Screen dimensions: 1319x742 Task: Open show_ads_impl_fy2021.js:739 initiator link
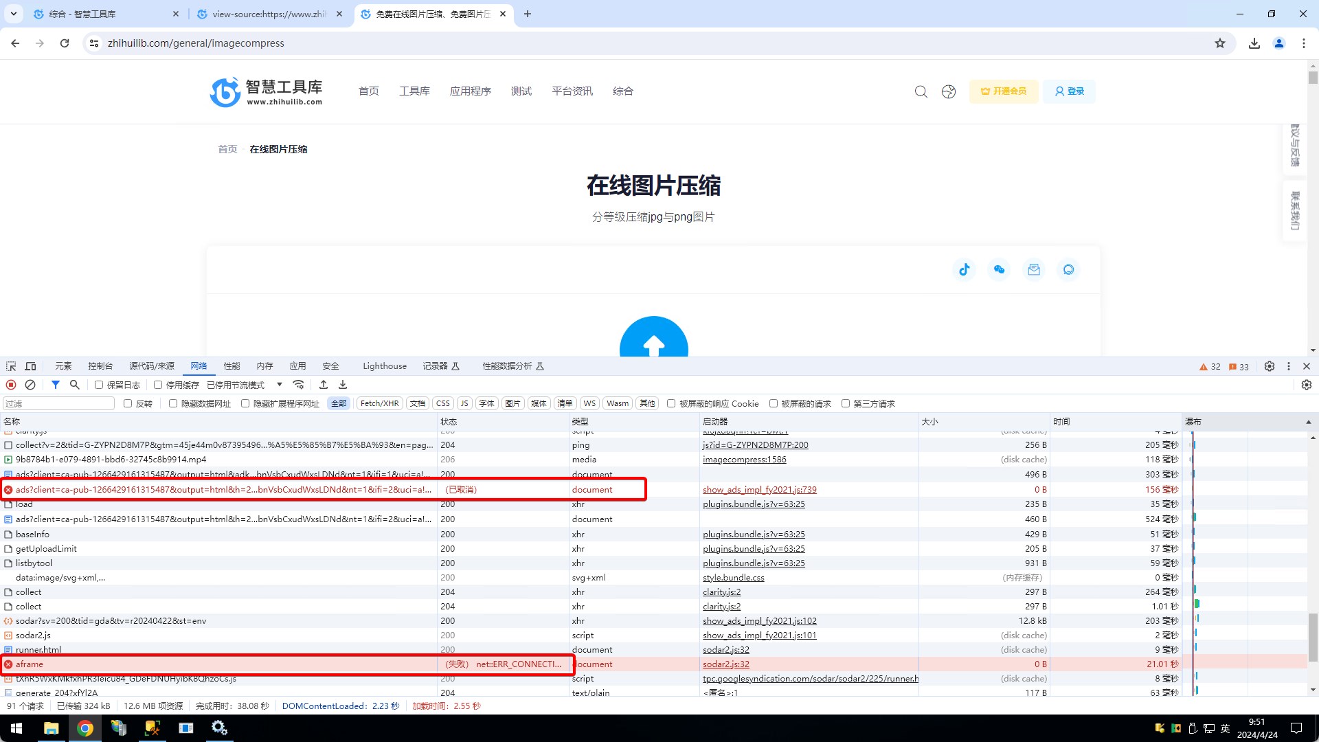pyautogui.click(x=759, y=490)
